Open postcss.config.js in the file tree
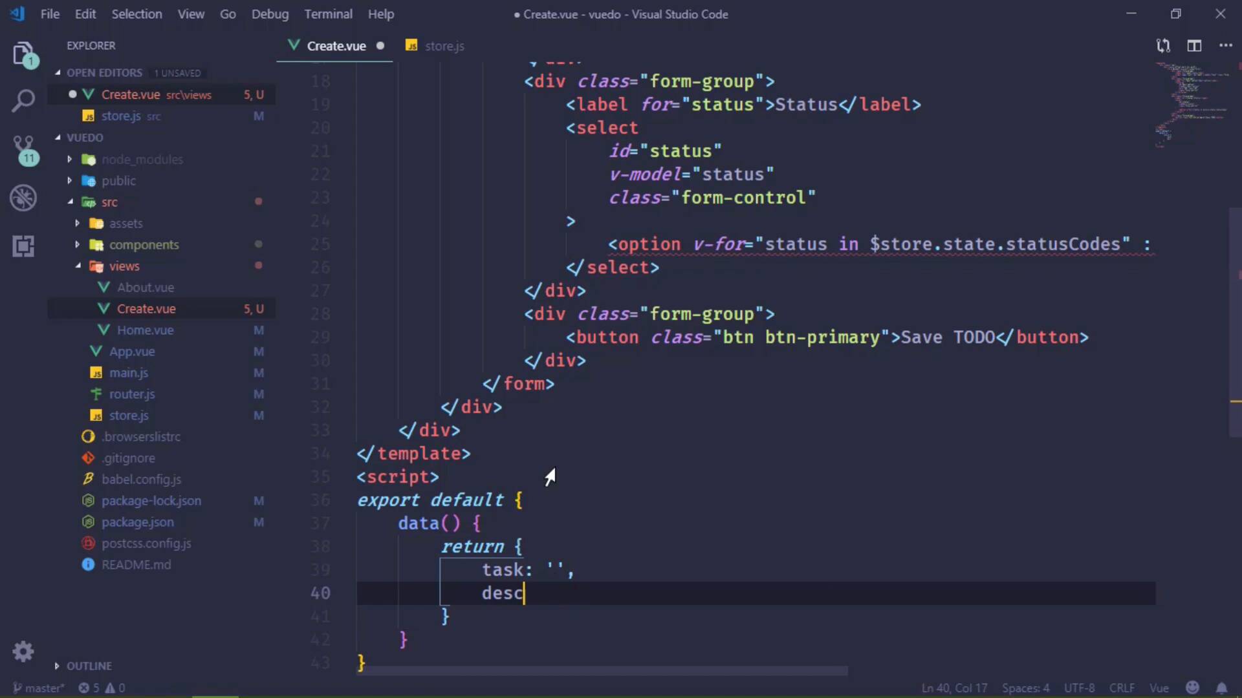 [x=162, y=543]
